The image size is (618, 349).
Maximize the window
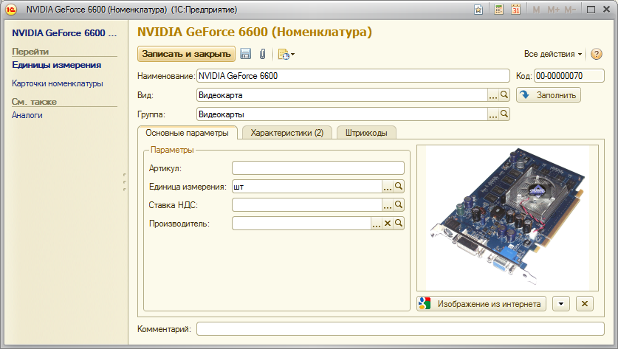point(591,10)
